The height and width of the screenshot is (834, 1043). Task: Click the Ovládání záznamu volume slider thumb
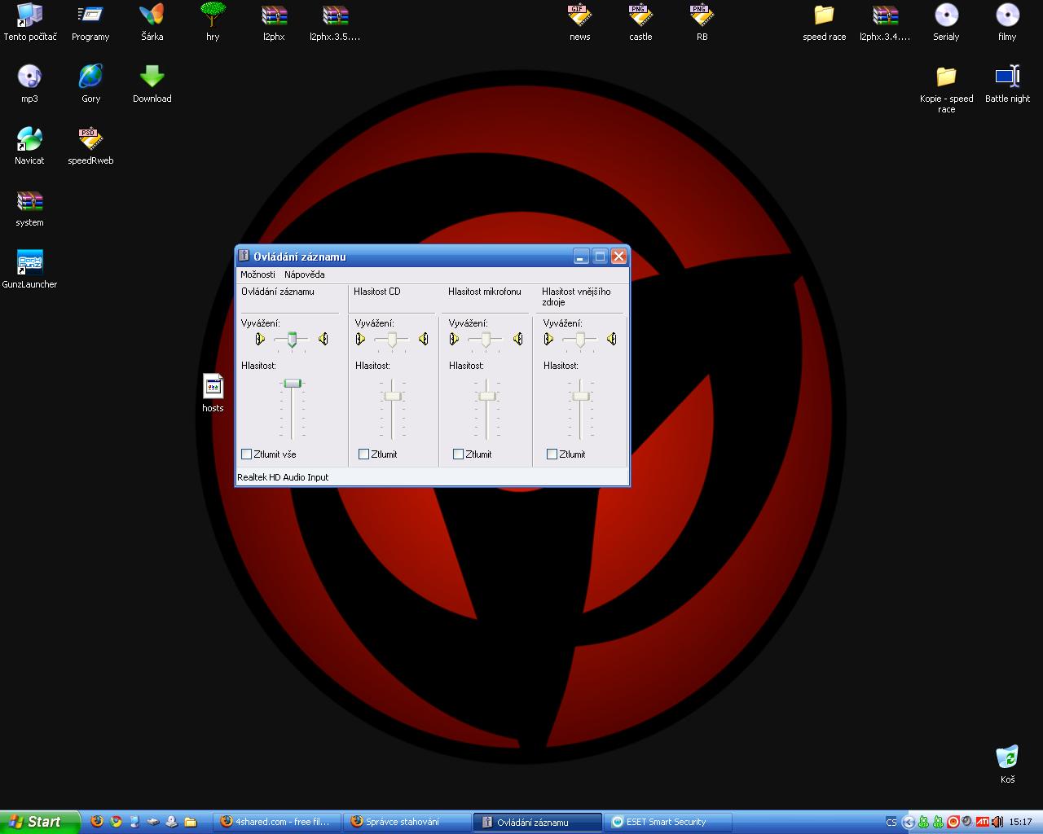coord(293,383)
